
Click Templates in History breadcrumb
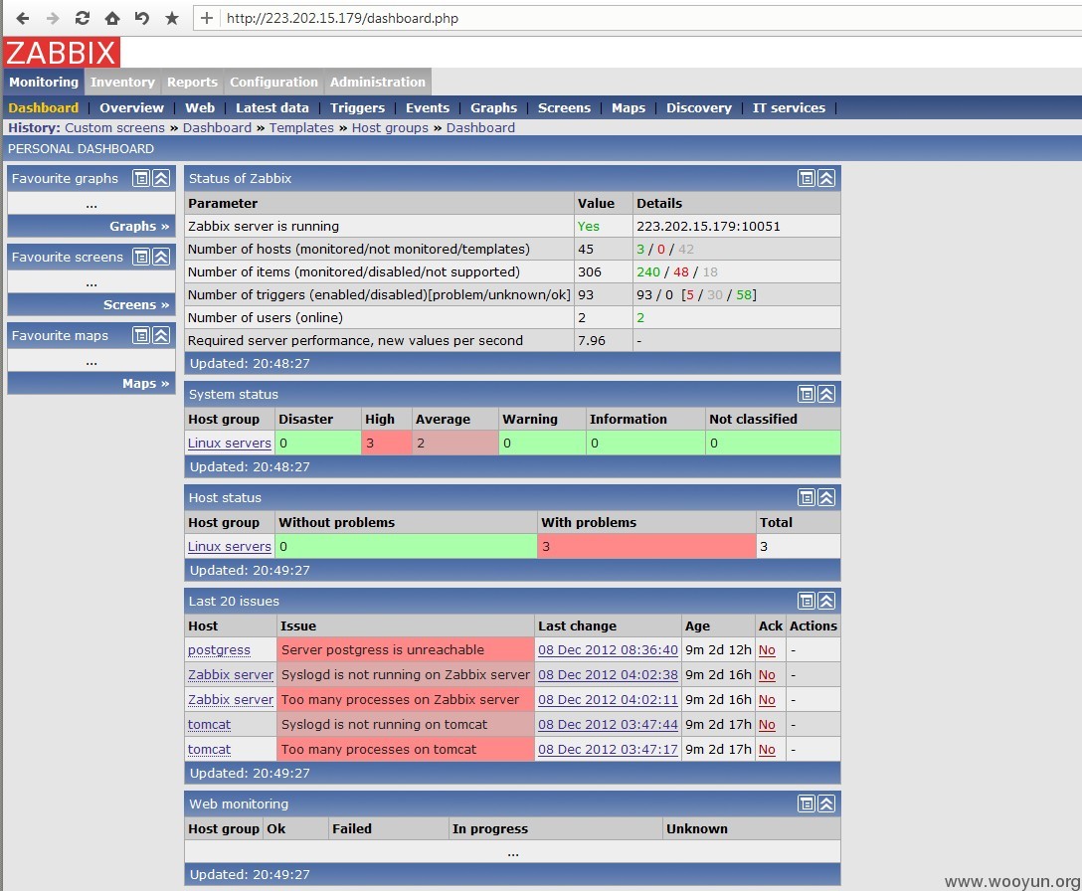301,127
